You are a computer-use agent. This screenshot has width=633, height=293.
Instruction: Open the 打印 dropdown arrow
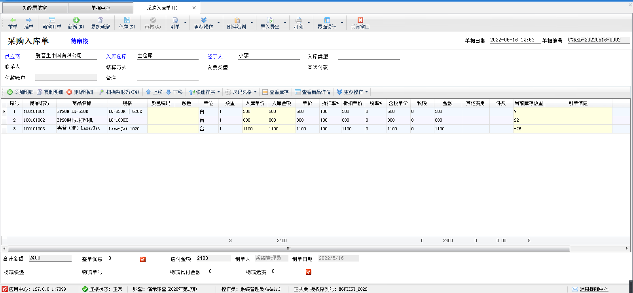(x=309, y=23)
